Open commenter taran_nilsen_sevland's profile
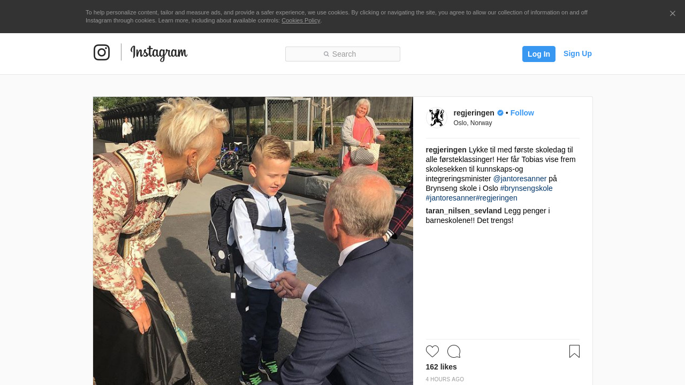 tap(464, 211)
